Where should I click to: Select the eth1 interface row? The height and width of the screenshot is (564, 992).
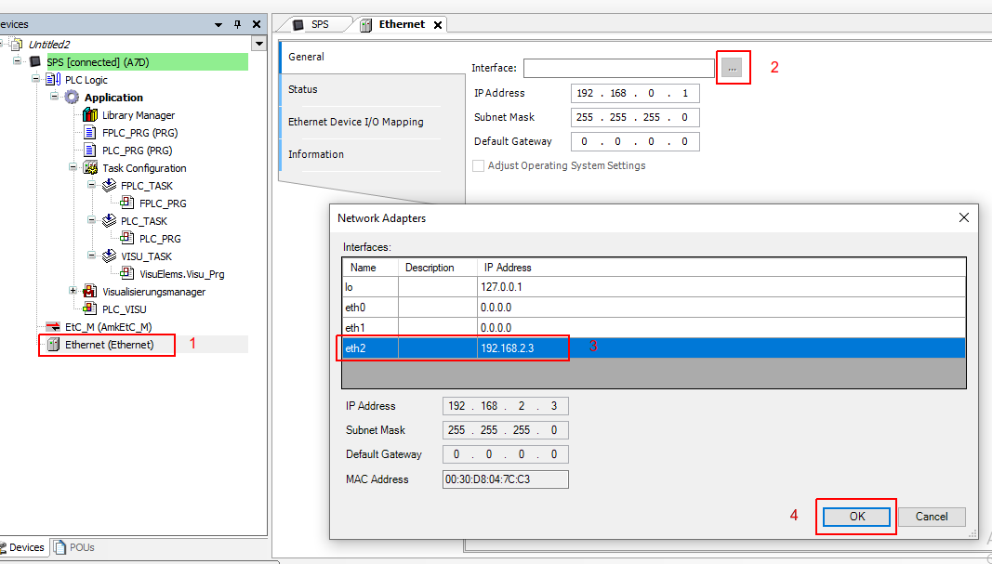tap(655, 327)
